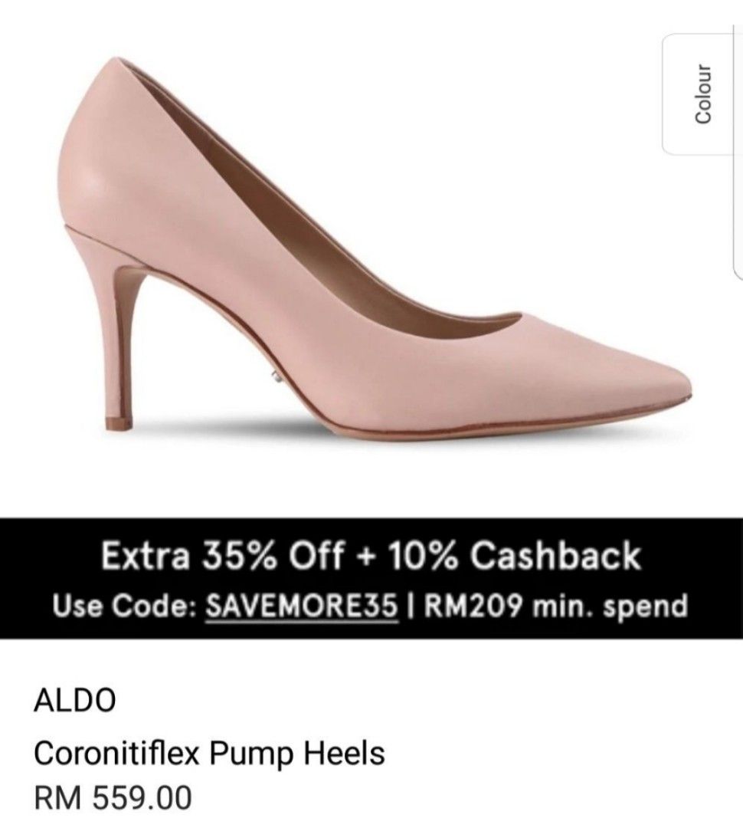Select the Coronitiflex Pump Heels title
Viewport: 743px width, 828px height.
[209, 753]
